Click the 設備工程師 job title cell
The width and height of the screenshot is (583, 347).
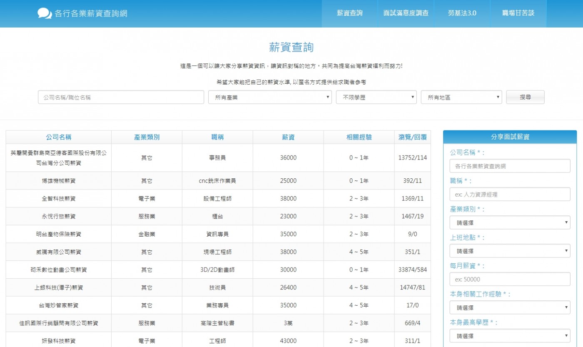(x=217, y=199)
